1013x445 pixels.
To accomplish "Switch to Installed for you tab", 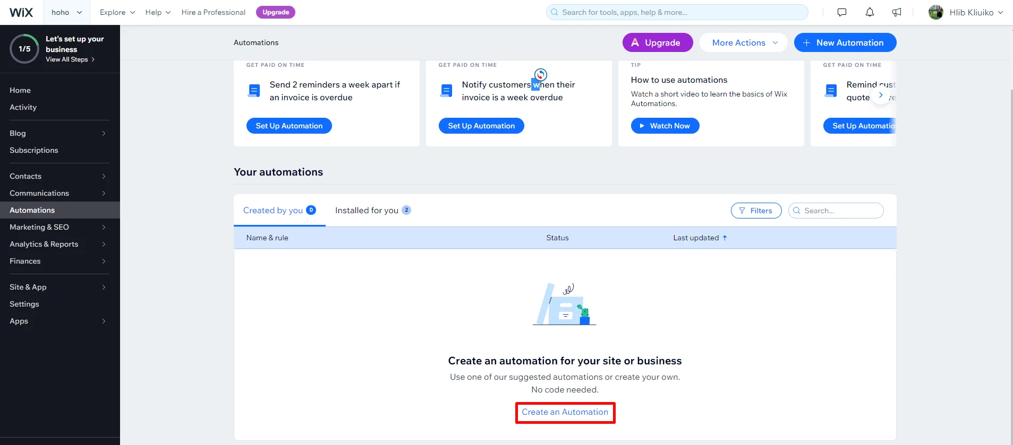I will point(373,210).
